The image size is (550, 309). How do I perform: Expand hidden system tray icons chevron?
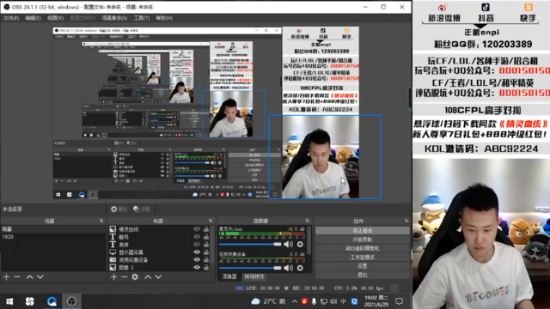tap(295, 301)
